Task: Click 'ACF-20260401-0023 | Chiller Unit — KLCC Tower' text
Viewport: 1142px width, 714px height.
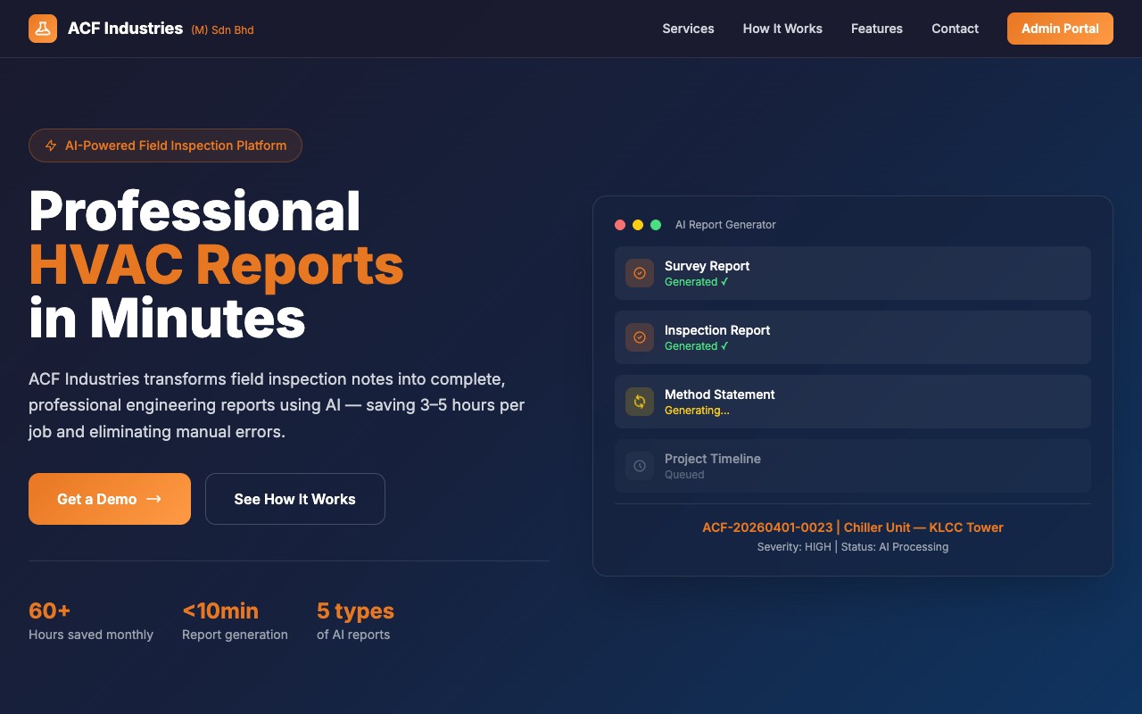Action: 853,527
